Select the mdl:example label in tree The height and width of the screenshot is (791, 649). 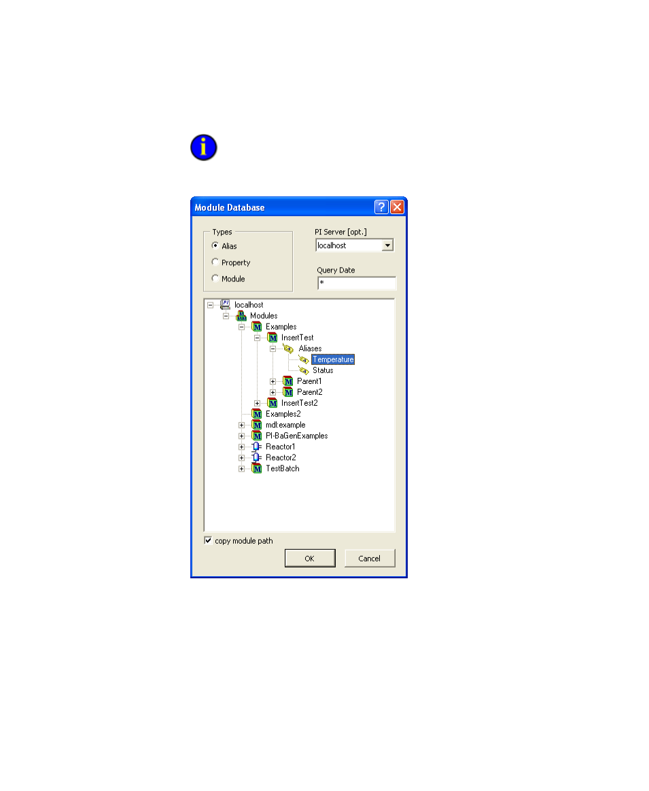tap(285, 425)
